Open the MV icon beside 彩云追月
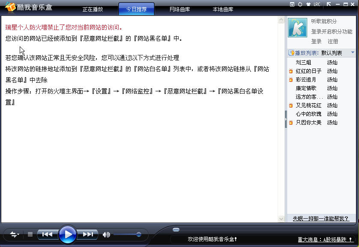 (291, 79)
